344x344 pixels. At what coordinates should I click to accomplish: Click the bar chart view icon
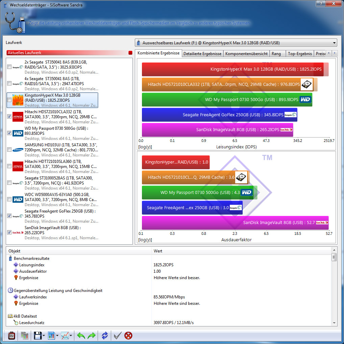coord(51,336)
